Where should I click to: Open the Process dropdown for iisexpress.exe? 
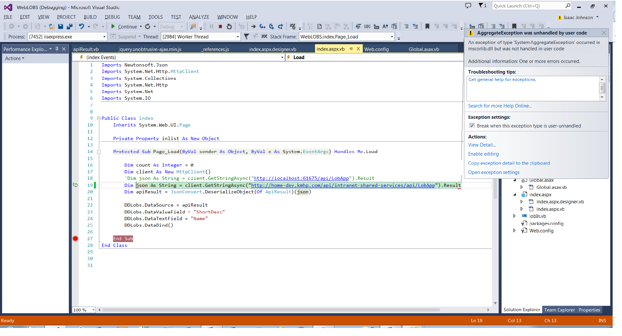[104, 37]
